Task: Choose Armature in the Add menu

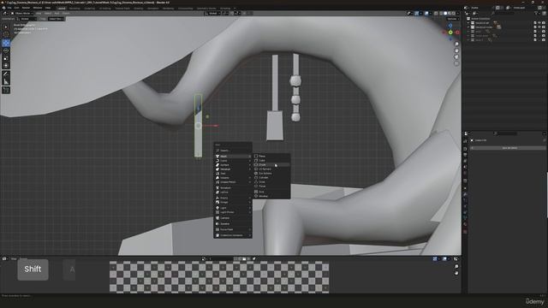Action: 233,188
